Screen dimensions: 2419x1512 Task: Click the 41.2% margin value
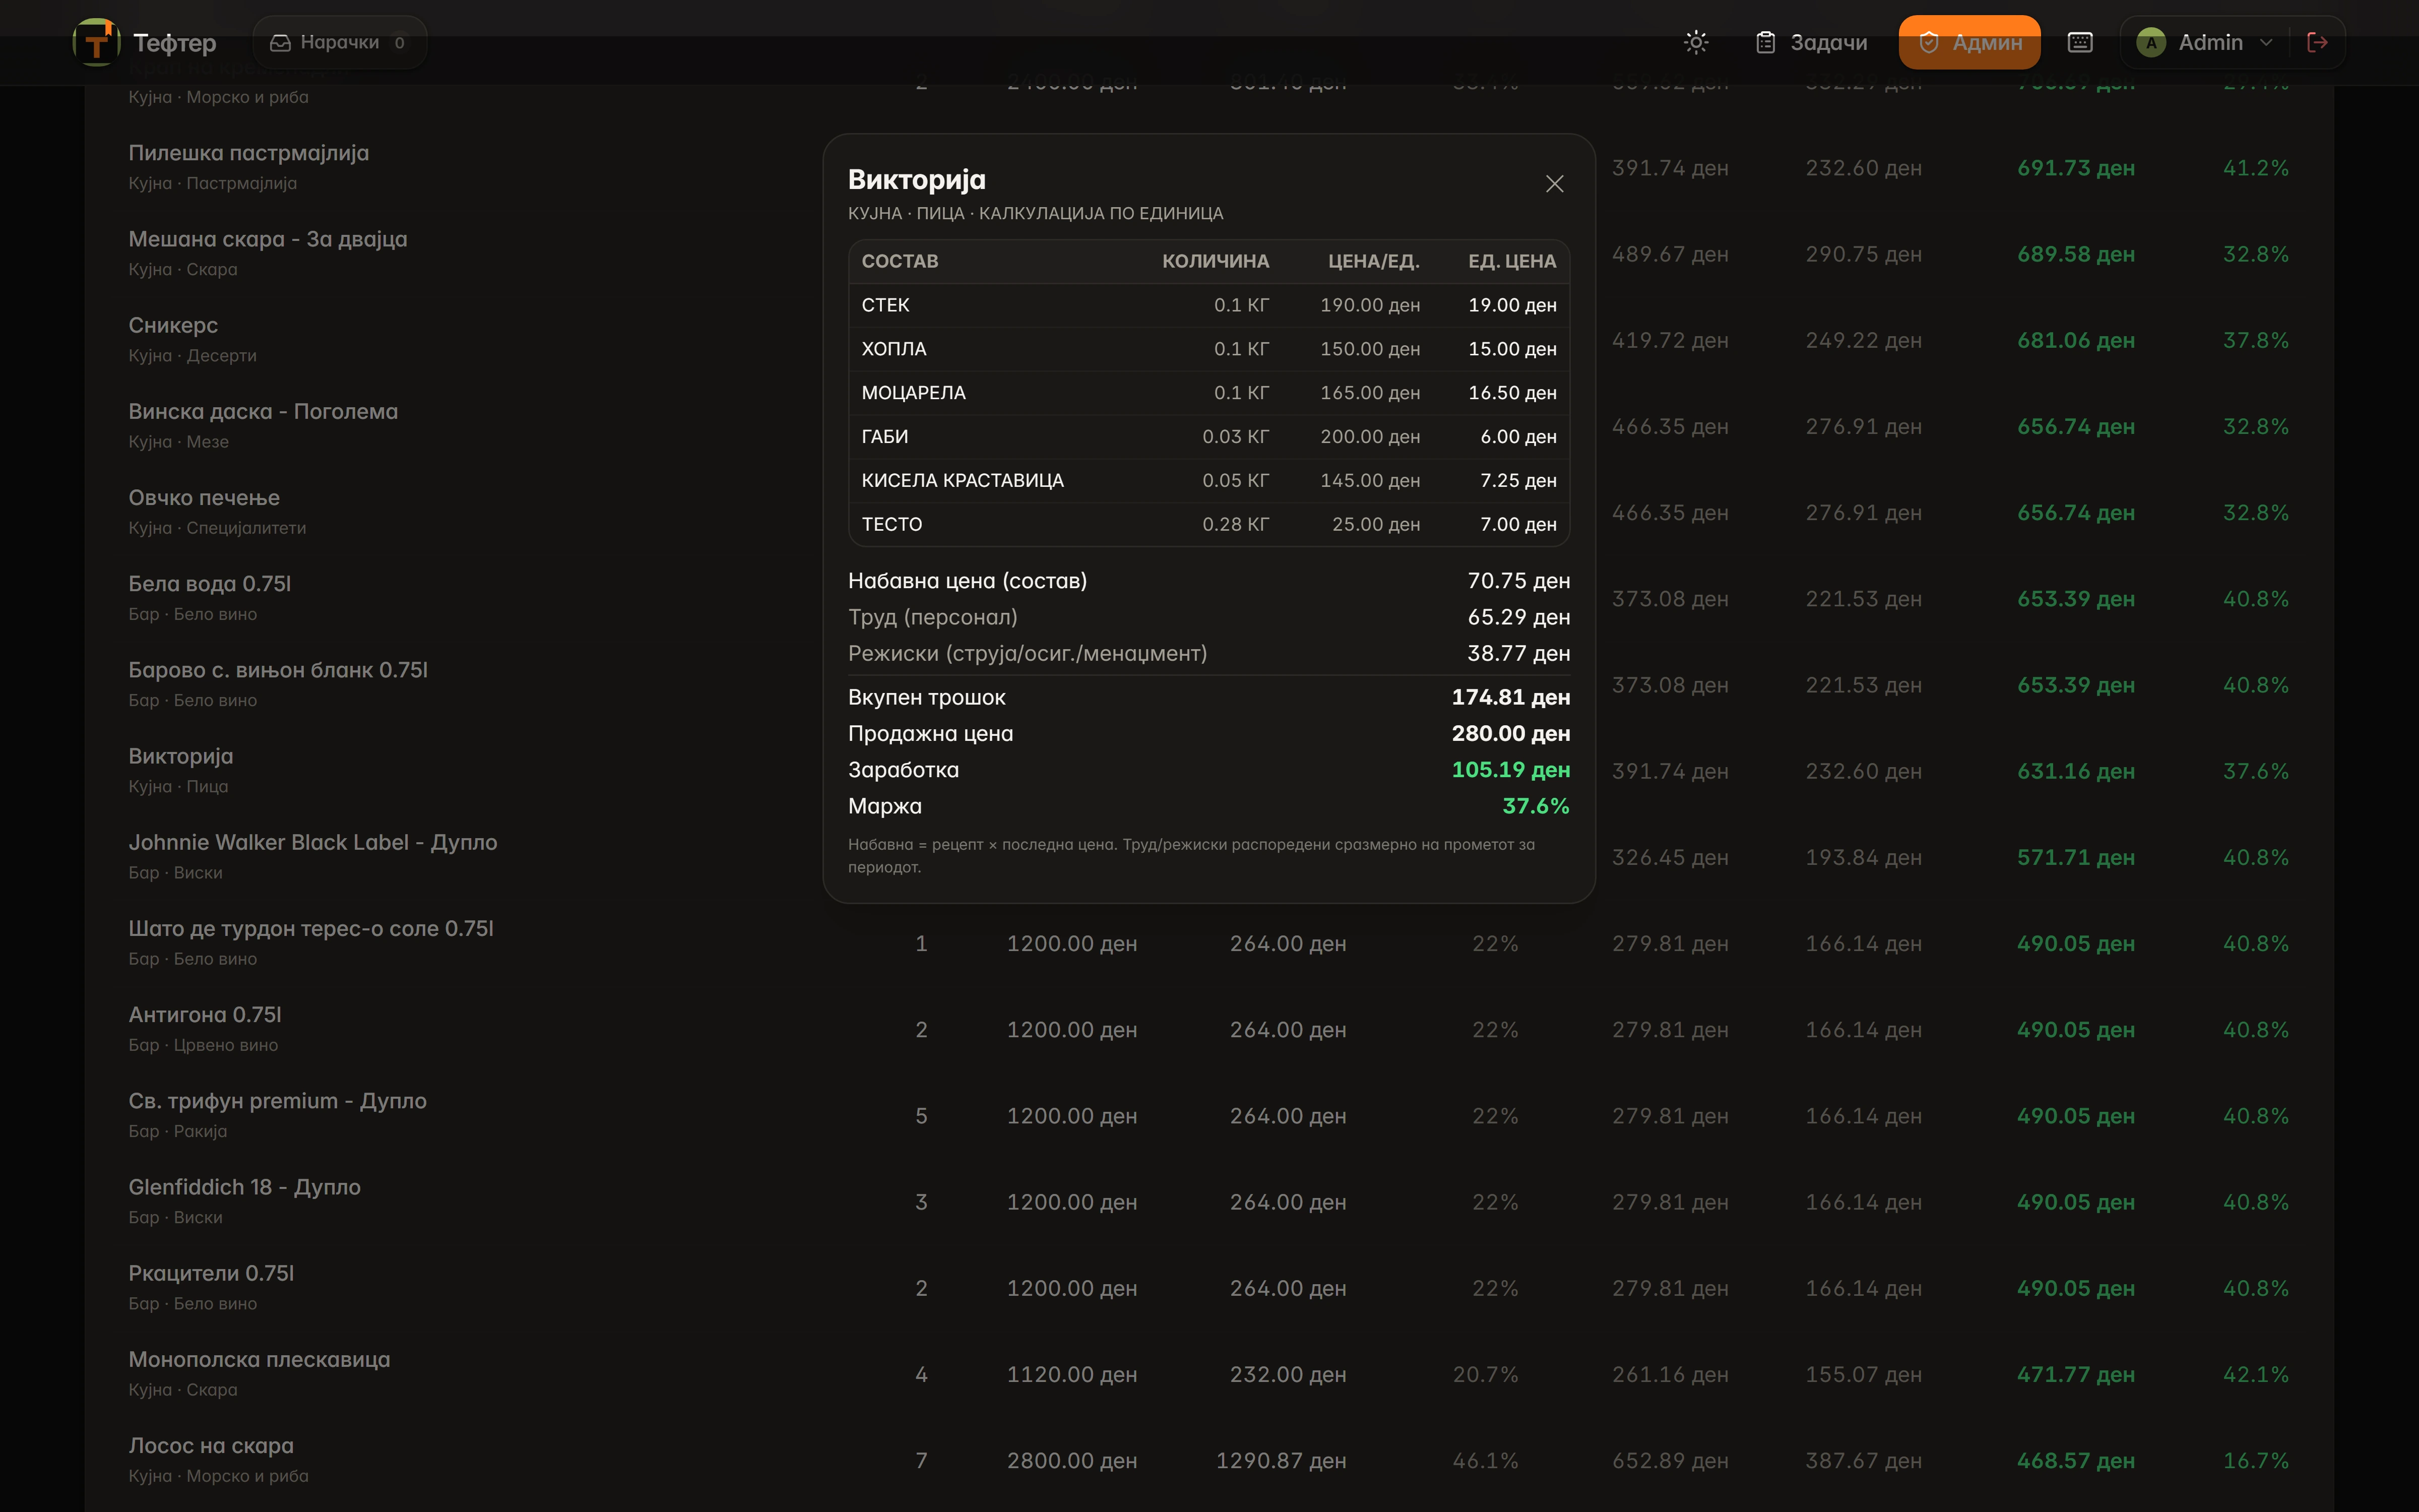pyautogui.click(x=2256, y=168)
